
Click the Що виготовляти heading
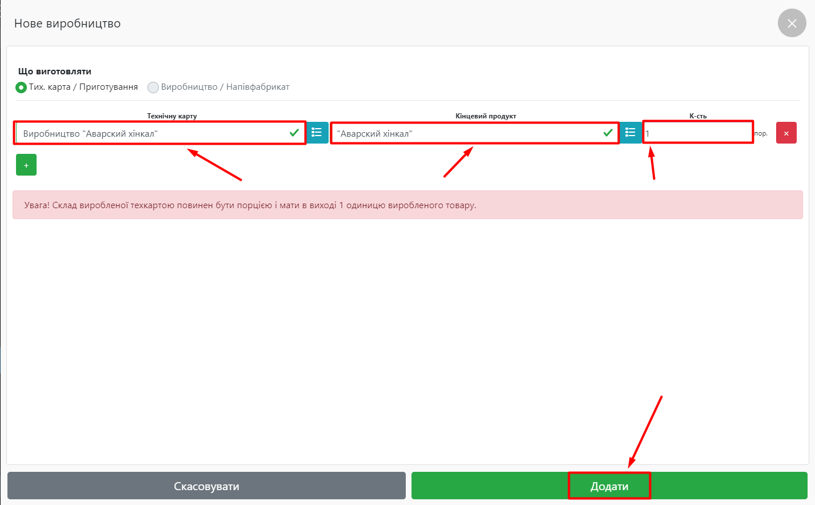point(55,71)
